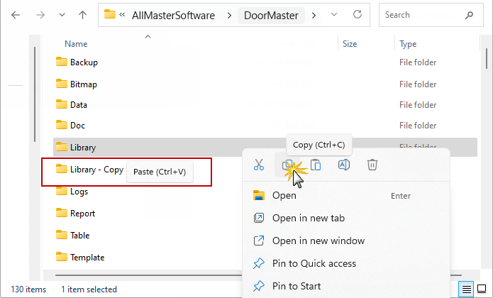Screen dimensions: 493x298
Task: Go back with the Back arrow
Action: coord(16,15)
